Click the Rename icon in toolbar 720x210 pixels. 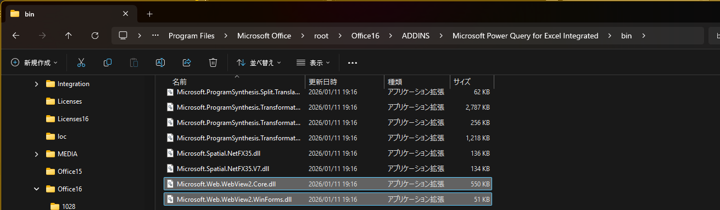click(x=160, y=63)
